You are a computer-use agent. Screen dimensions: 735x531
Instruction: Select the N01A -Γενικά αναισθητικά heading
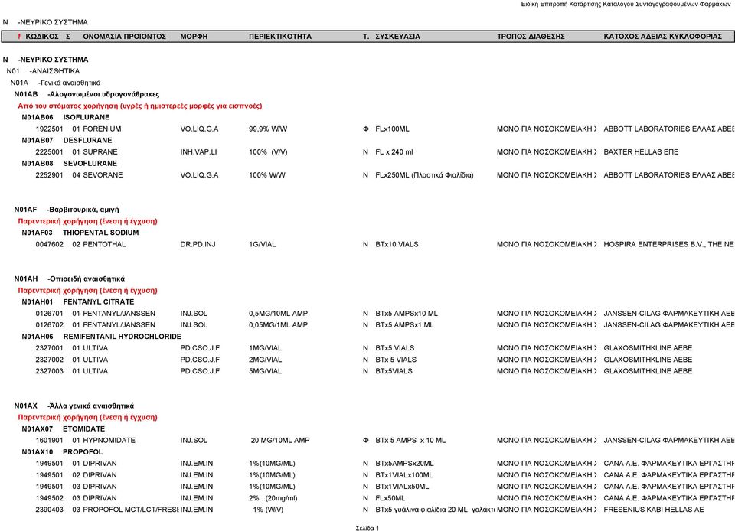tap(55, 83)
